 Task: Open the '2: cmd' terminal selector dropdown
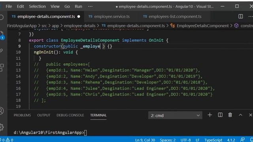coord(175,116)
